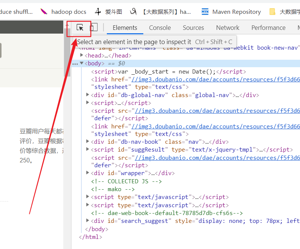Open the first deferred script src URL
The height and width of the screenshot is (249, 300).
click(217, 111)
